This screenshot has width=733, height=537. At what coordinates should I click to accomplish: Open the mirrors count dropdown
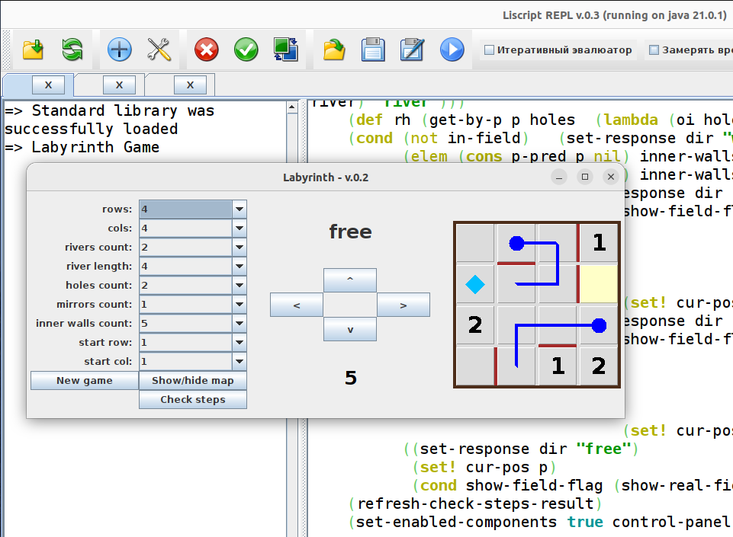click(239, 305)
